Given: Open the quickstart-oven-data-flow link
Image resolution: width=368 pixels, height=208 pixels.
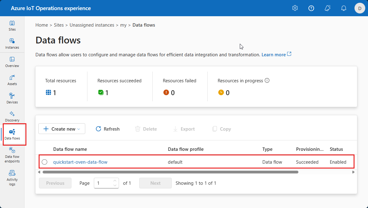Looking at the screenshot, I should point(80,162).
